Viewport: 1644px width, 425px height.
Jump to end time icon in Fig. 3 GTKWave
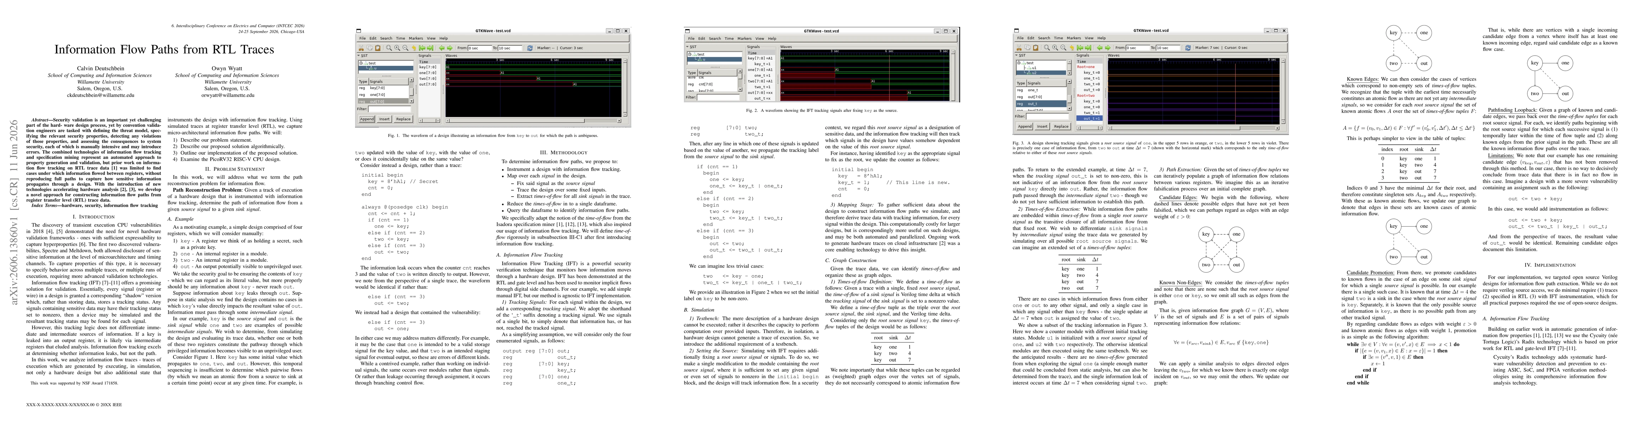point(1088,48)
